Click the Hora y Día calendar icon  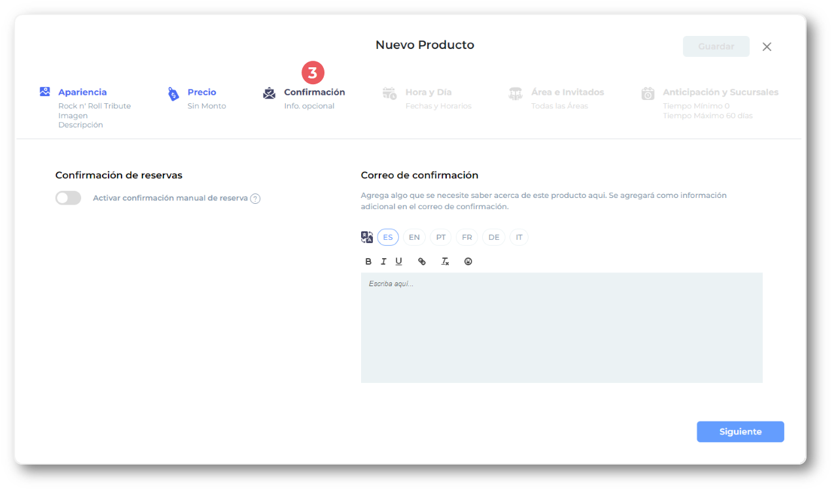coord(390,93)
